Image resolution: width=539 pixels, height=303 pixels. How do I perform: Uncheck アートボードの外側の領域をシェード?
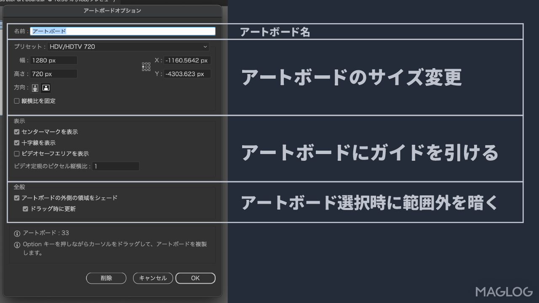click(16, 198)
